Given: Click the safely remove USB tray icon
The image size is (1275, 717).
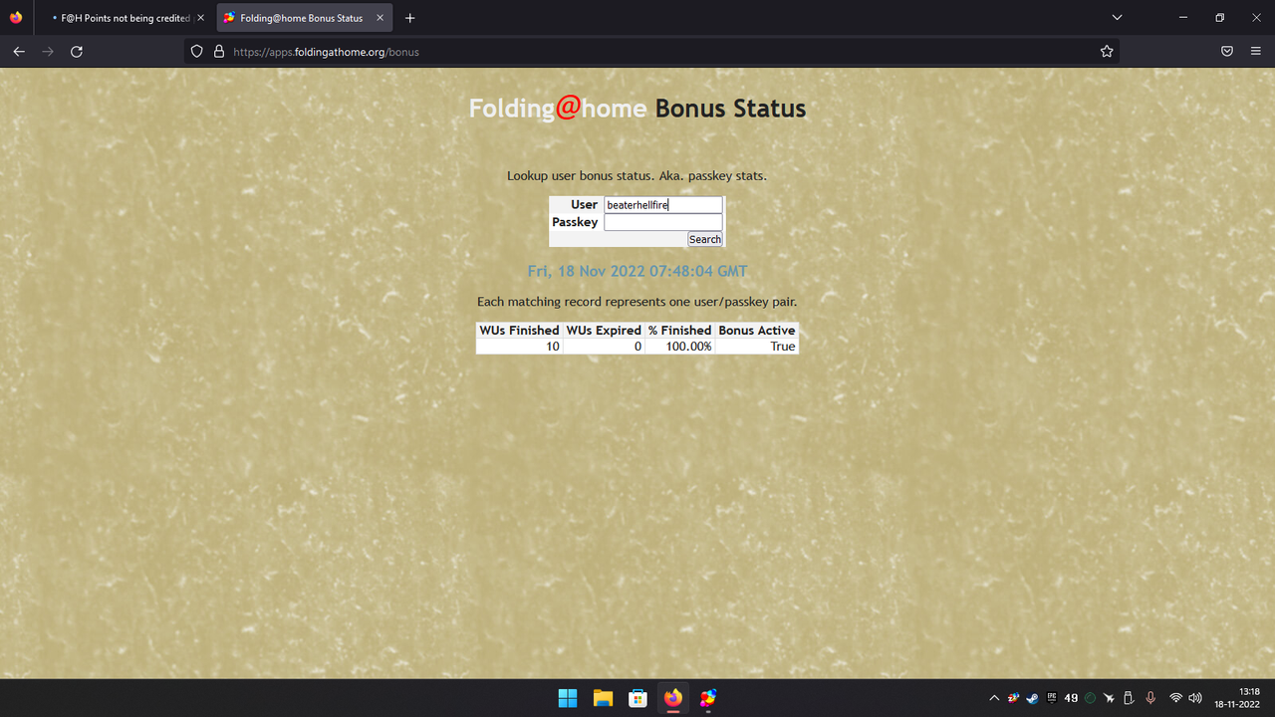Looking at the screenshot, I should tap(1129, 698).
